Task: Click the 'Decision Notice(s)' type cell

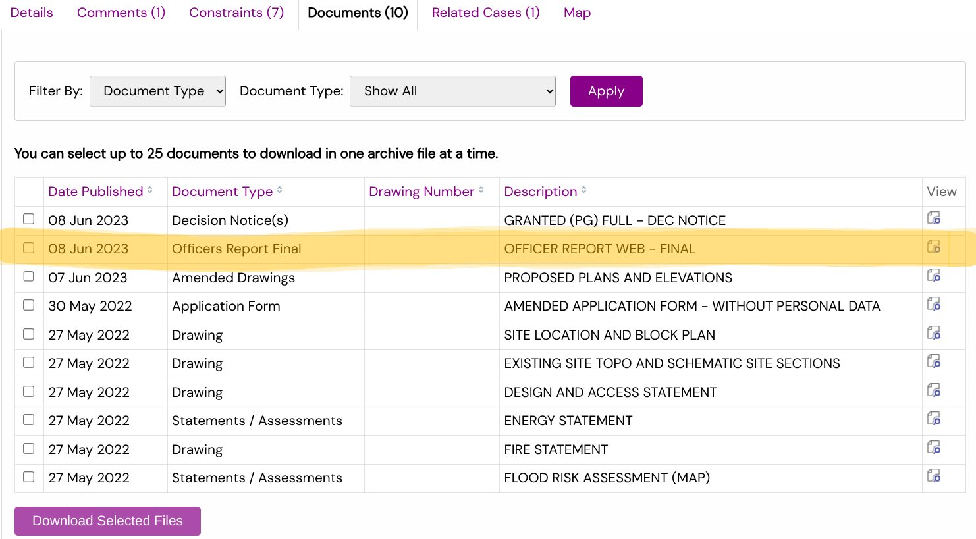Action: tap(230, 220)
